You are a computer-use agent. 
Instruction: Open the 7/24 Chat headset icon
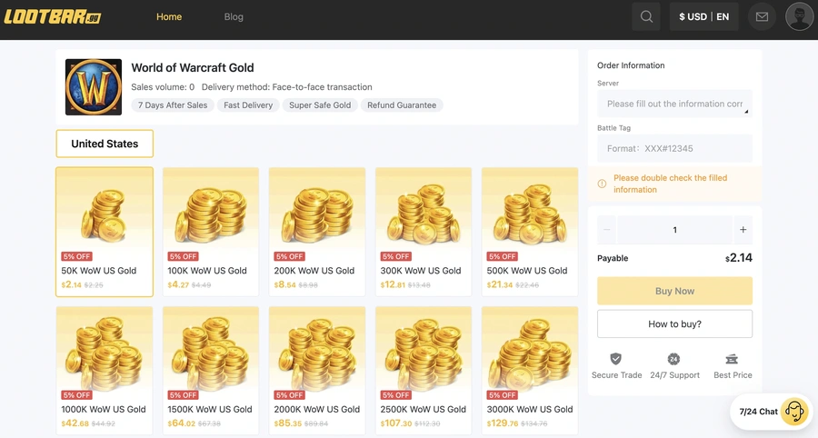pyautogui.click(x=794, y=412)
